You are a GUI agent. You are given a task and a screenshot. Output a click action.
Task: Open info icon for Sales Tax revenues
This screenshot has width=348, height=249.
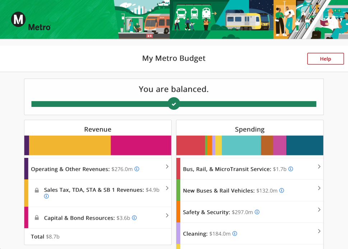tap(46, 196)
